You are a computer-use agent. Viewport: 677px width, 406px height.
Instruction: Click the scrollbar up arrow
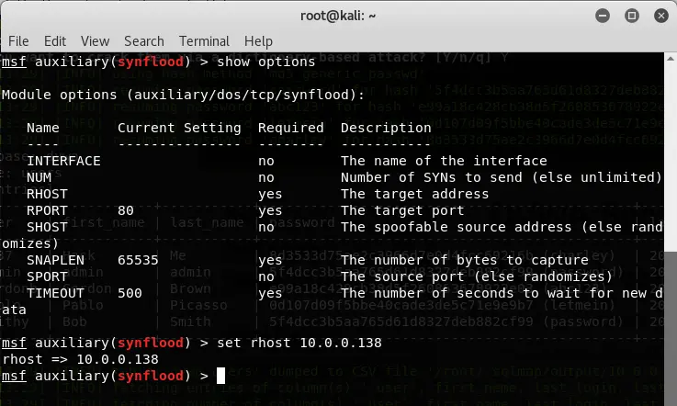point(671,58)
